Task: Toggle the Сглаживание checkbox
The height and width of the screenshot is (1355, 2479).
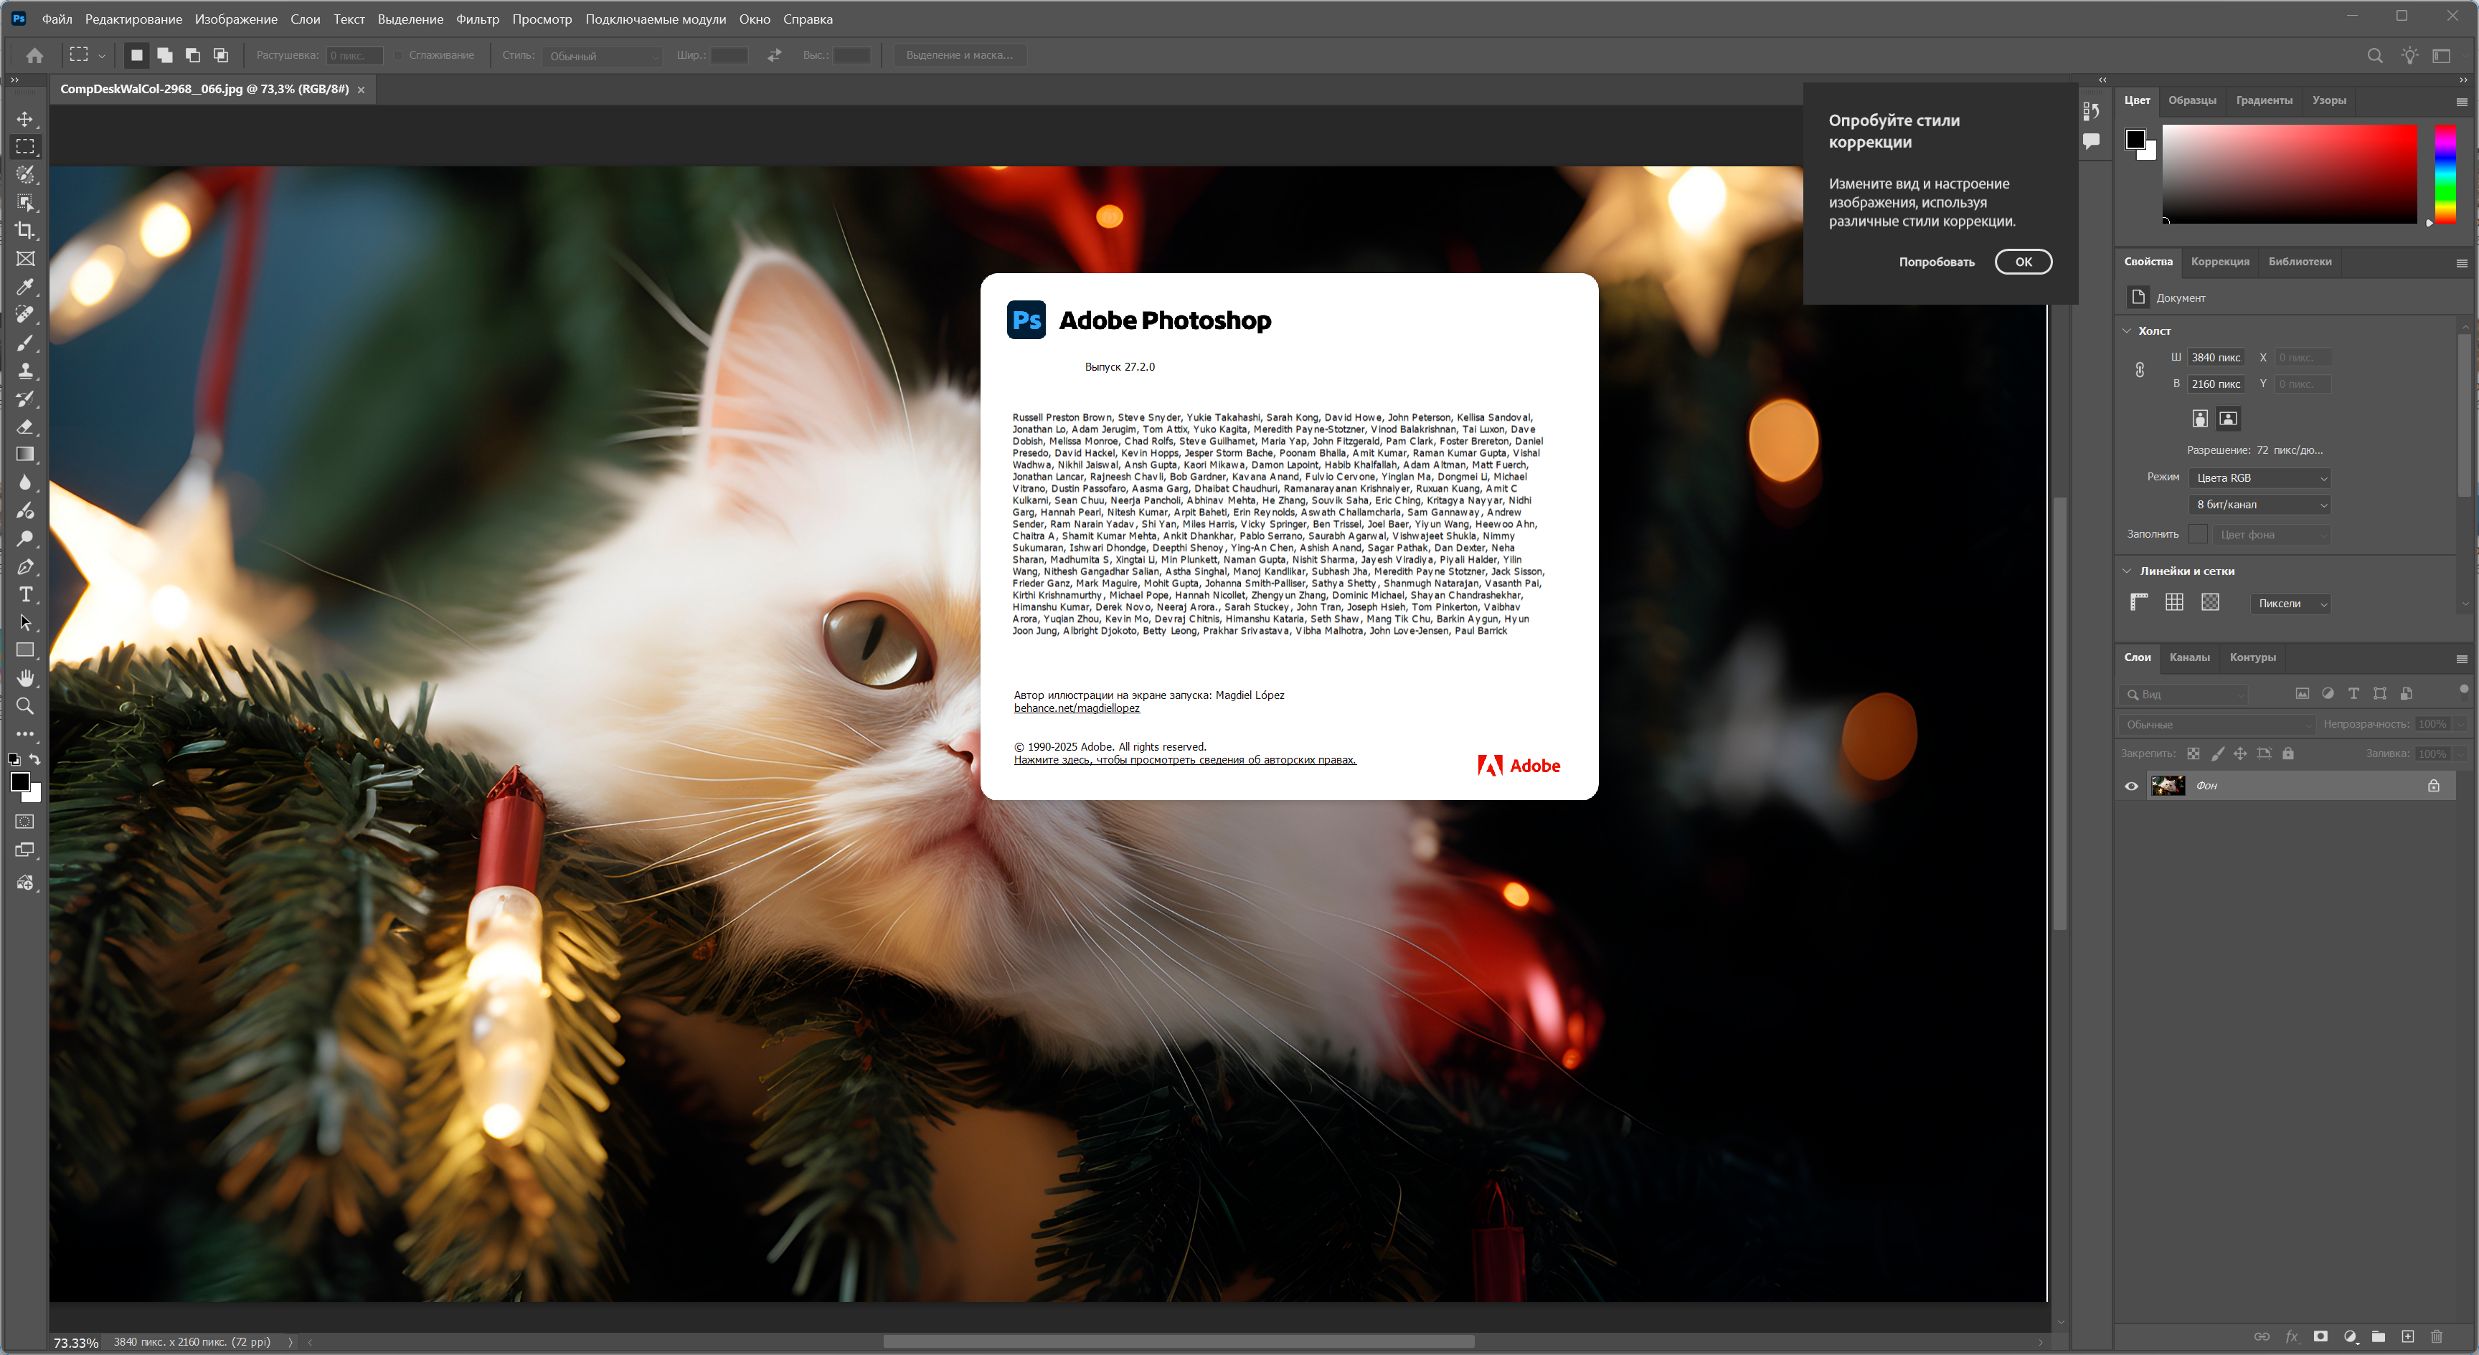Action: click(x=397, y=56)
